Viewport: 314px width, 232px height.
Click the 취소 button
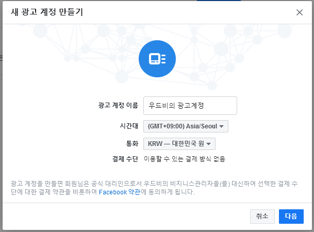tap(262, 217)
